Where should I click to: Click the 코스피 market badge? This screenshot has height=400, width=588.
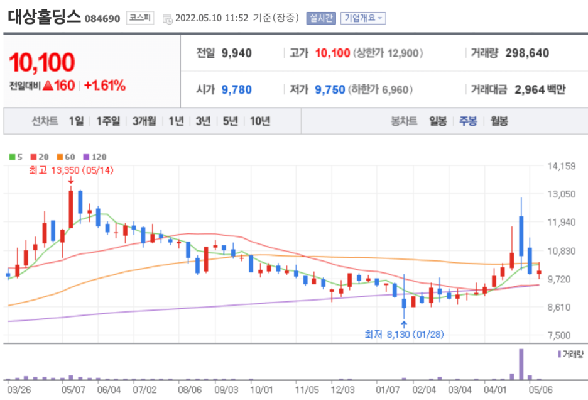pyautogui.click(x=140, y=18)
